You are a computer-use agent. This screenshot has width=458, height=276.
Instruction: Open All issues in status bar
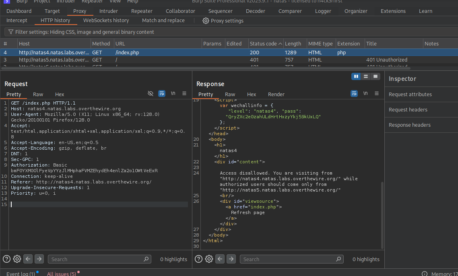pos(61,274)
